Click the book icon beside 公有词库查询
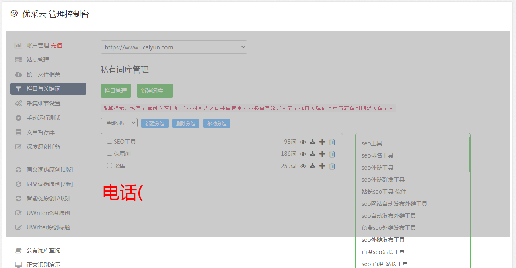Screen dimensions: 516x268 [x=19, y=250]
